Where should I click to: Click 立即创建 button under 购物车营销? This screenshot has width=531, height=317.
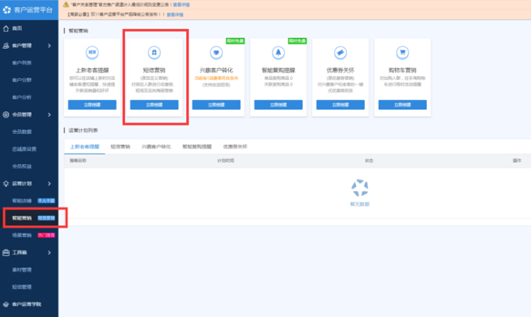coord(402,105)
